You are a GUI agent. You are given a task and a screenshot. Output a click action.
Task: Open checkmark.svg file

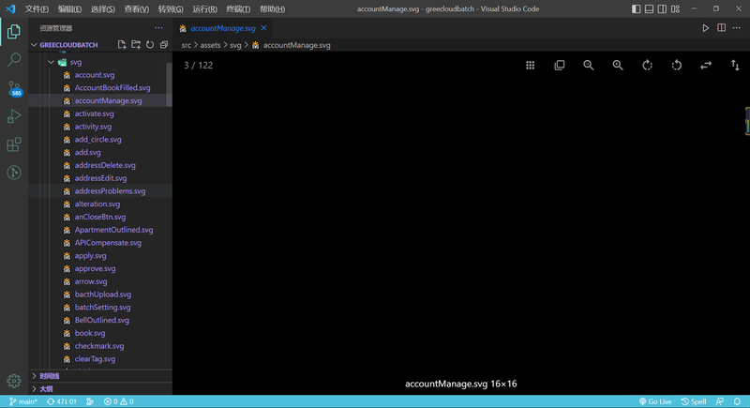[x=99, y=346]
